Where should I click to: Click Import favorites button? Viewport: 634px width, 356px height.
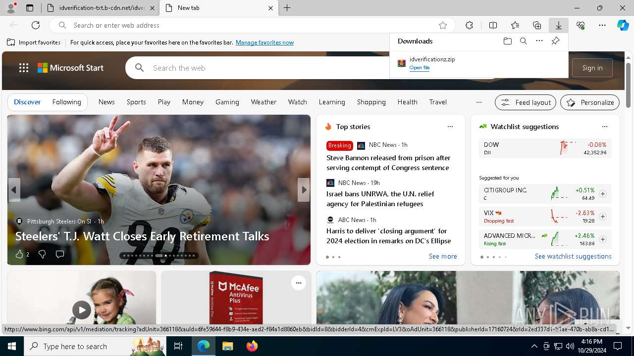pos(34,43)
